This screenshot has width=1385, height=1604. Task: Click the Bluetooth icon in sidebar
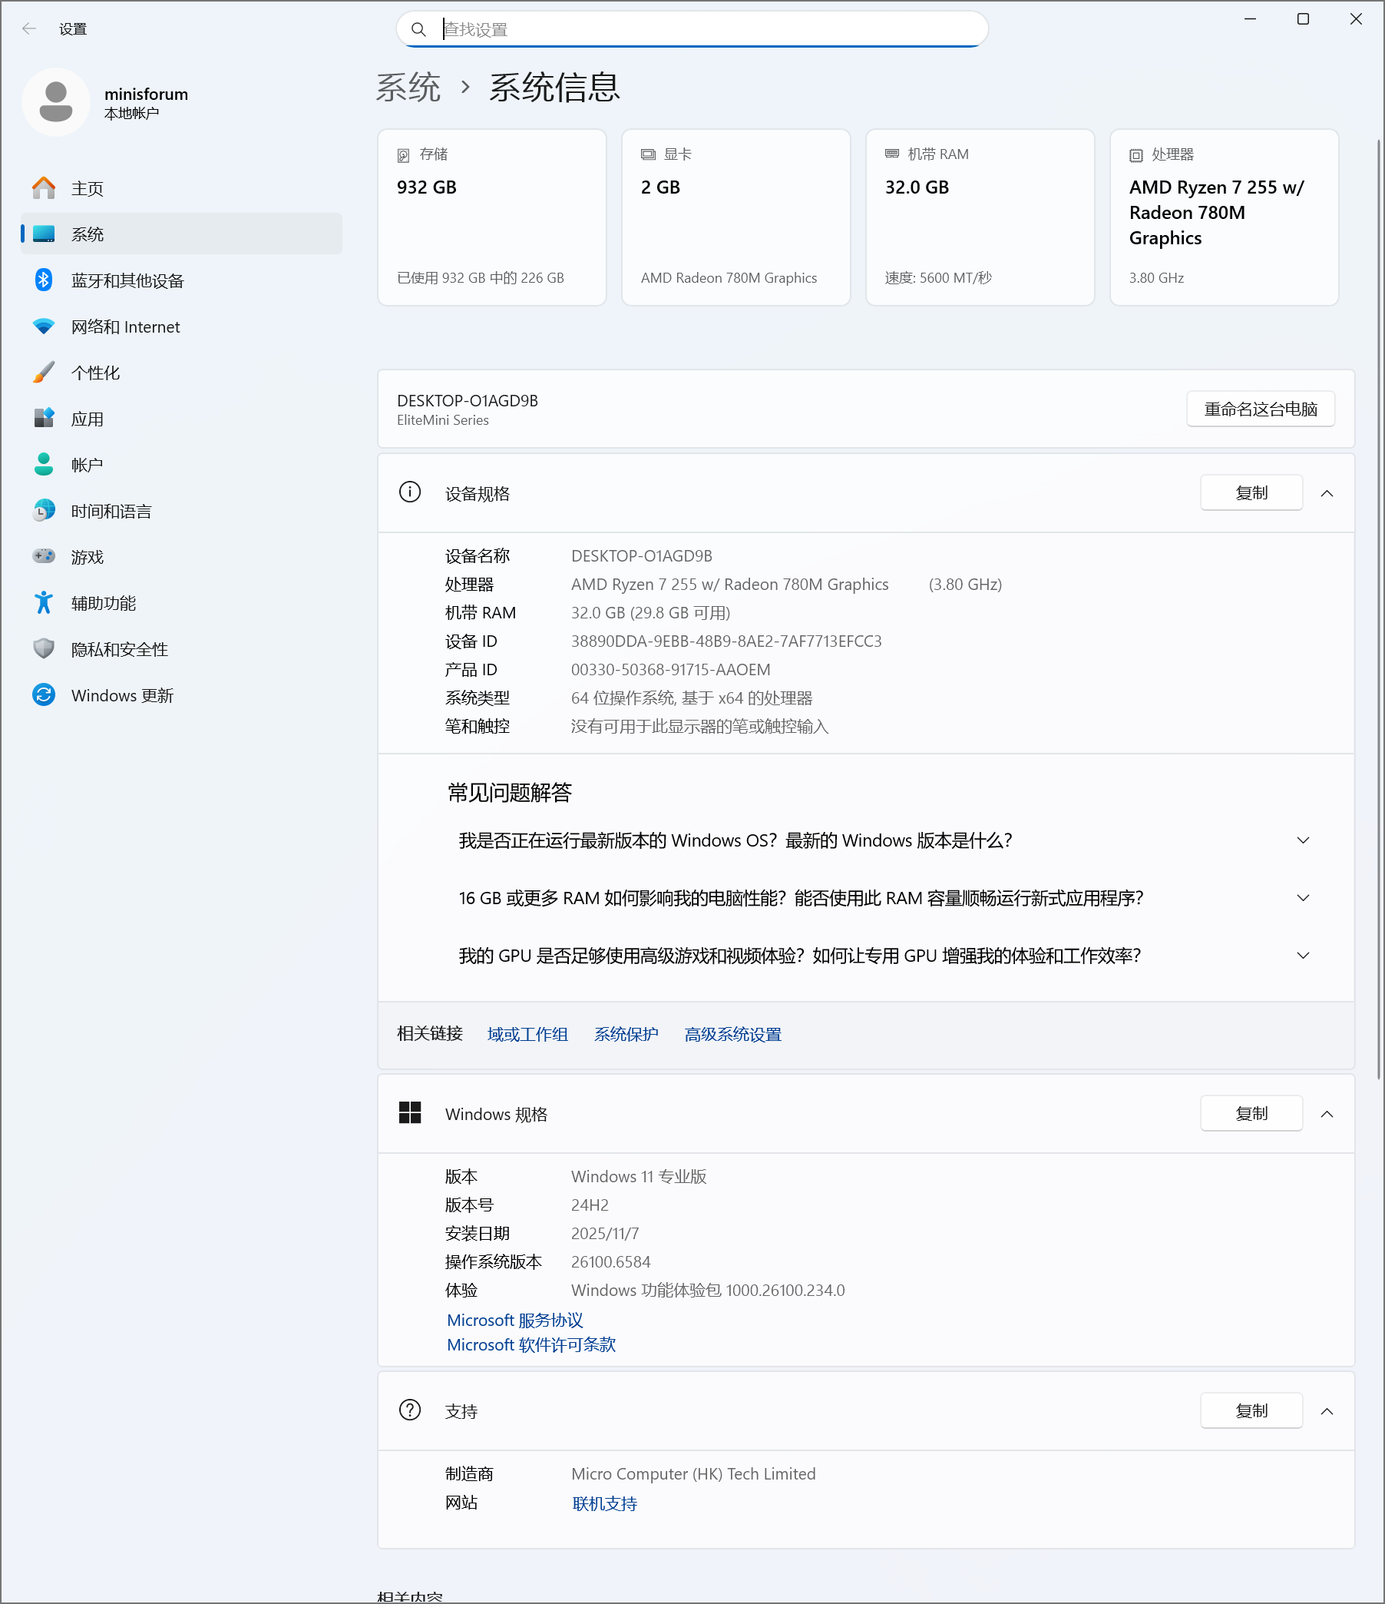click(43, 280)
